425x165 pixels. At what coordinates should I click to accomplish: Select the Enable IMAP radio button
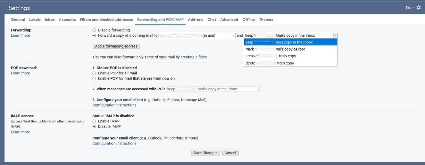pyautogui.click(x=94, y=121)
